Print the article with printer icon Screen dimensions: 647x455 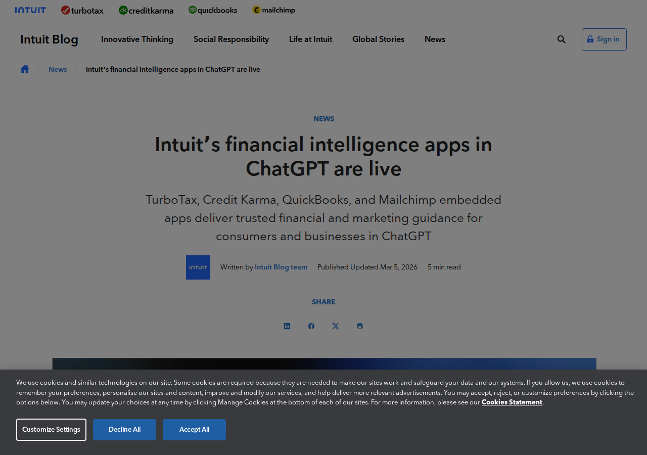click(360, 326)
